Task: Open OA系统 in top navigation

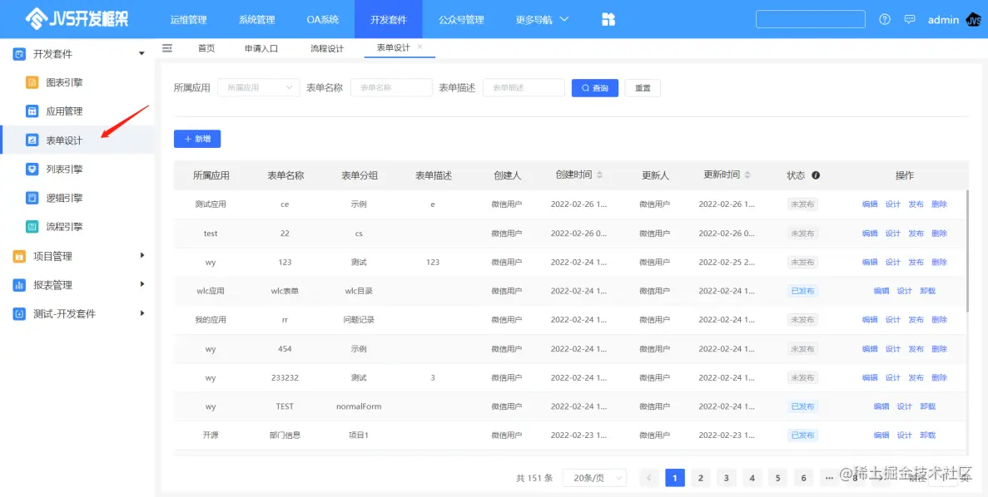Action: pyautogui.click(x=323, y=19)
